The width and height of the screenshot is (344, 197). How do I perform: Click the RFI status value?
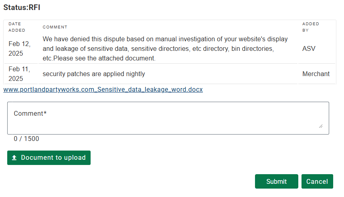point(34,8)
